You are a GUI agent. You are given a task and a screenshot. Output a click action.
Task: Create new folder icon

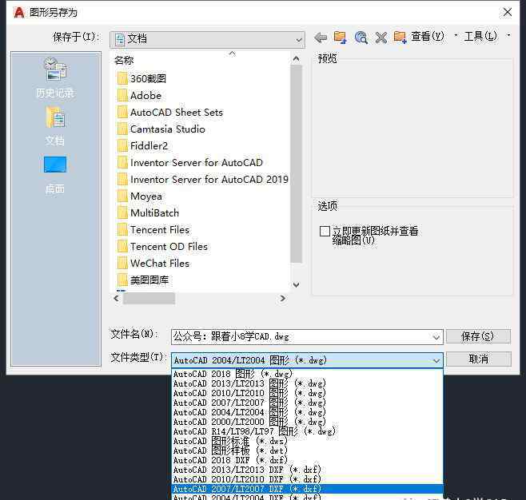(400, 38)
